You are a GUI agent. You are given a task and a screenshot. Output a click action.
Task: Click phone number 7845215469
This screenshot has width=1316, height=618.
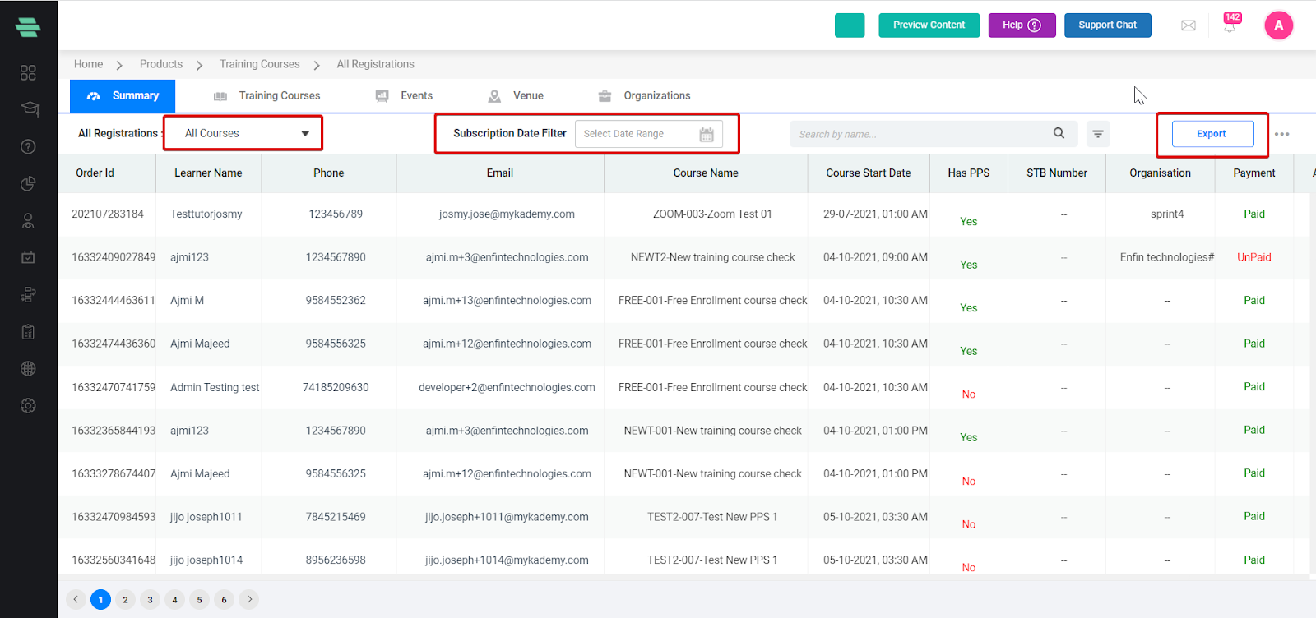click(336, 517)
